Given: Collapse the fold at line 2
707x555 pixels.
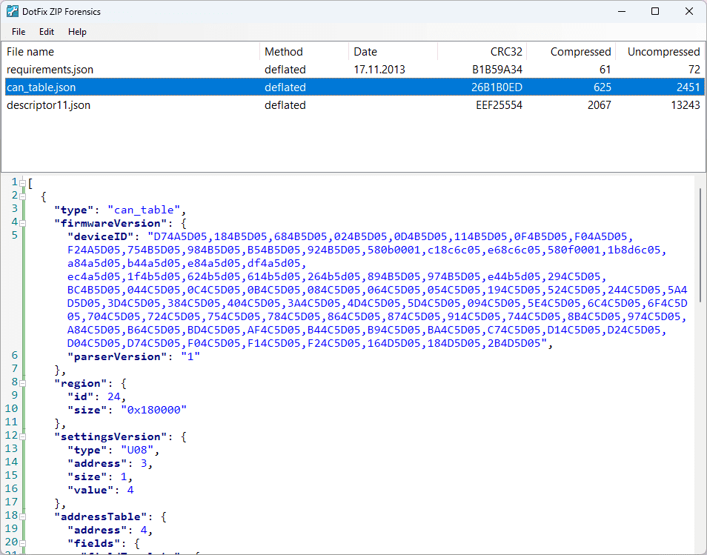Looking at the screenshot, I should click(x=22, y=196).
